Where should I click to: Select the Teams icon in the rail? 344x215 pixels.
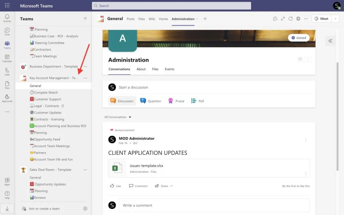click(x=7, y=45)
